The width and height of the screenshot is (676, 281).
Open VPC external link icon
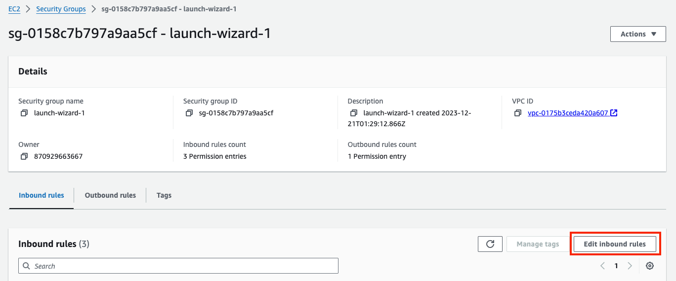[x=614, y=113]
